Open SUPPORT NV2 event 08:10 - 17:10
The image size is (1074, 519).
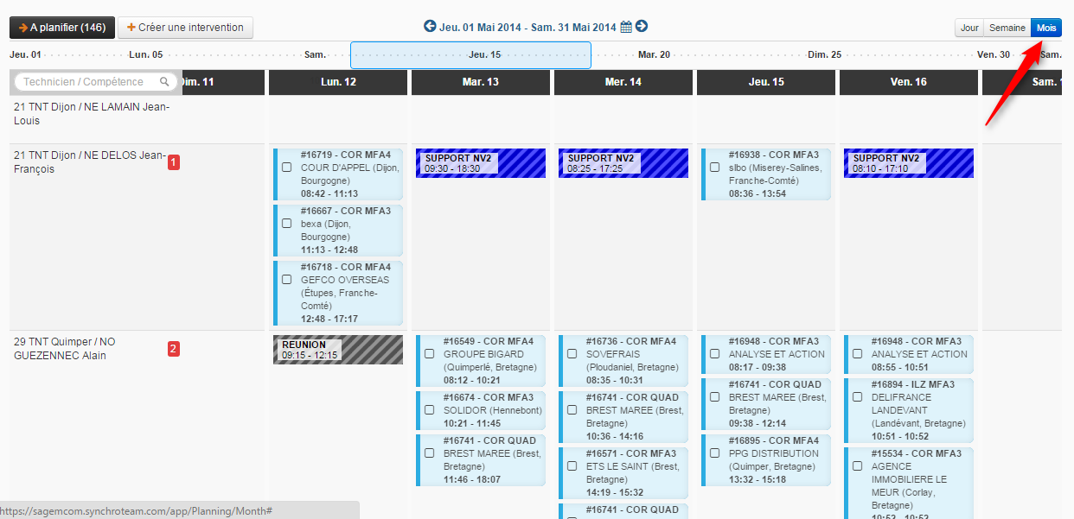[909, 163]
